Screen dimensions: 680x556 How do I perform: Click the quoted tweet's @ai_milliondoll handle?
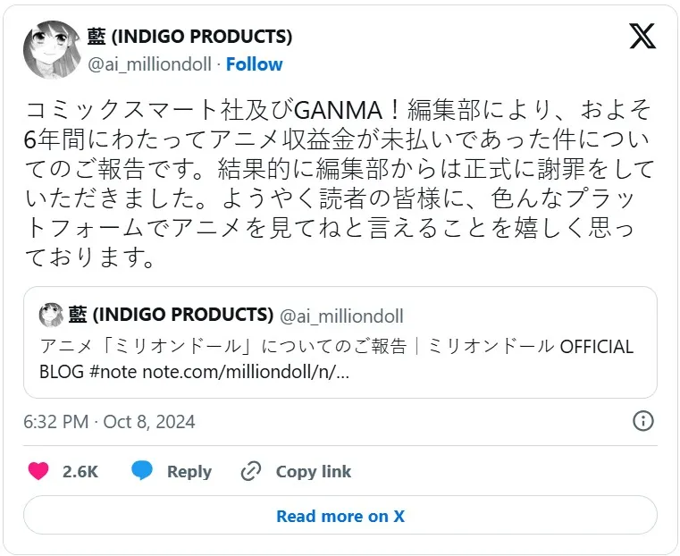tap(341, 316)
